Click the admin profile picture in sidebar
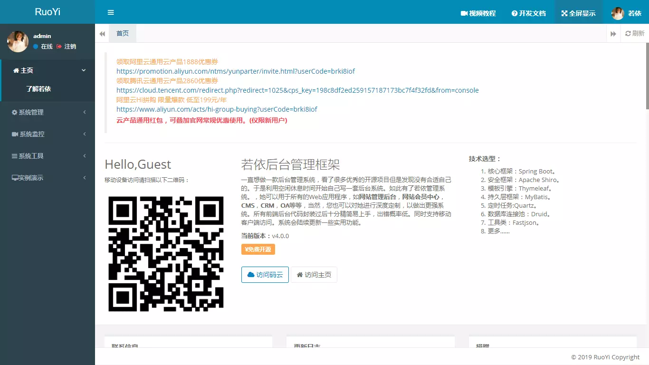Screen dimensions: 649x365 18,42
